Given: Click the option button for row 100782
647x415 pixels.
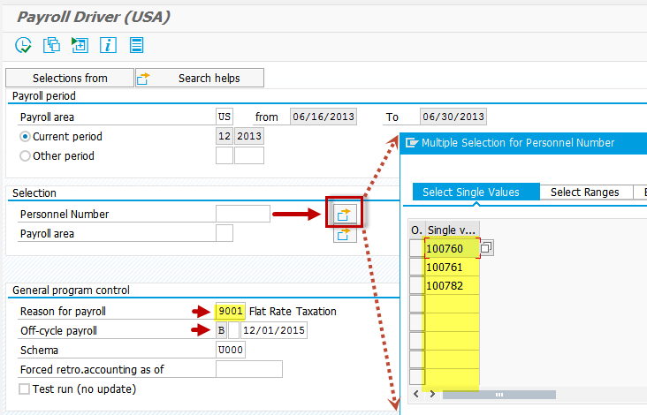Looking at the screenshot, I should click(417, 285).
